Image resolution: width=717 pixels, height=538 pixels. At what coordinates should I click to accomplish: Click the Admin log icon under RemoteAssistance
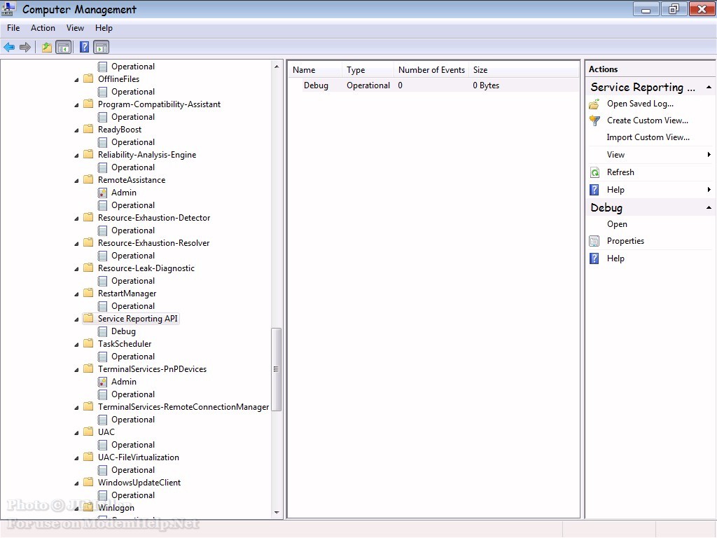click(102, 193)
